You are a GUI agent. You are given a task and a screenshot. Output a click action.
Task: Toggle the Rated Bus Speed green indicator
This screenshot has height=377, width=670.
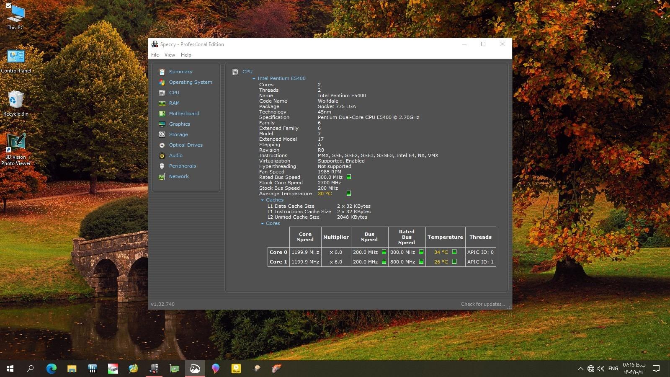click(x=349, y=177)
